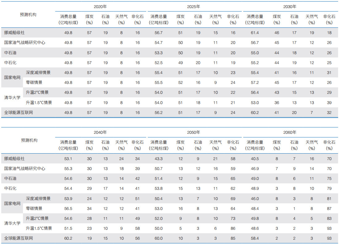340x244 pixels.
Task: Click the 2030年 header in top table
Action: click(290, 7)
